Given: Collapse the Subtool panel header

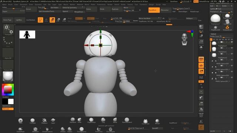Looking at the screenshot, I should tap(213, 34).
